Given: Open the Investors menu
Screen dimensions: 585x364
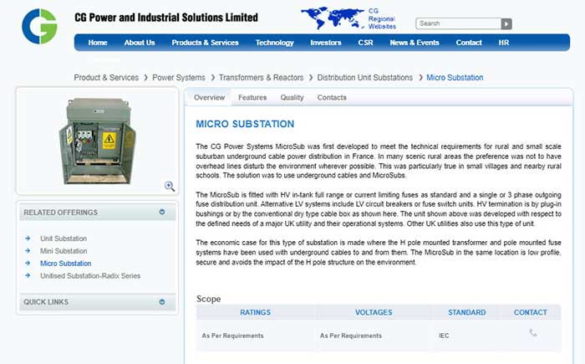Looking at the screenshot, I should coord(326,43).
